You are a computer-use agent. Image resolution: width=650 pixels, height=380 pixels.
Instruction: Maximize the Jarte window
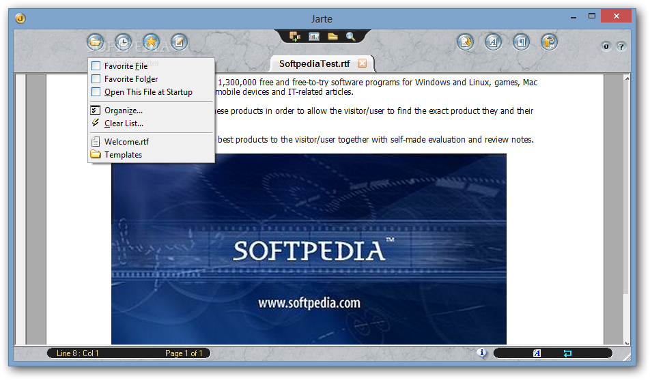592,16
